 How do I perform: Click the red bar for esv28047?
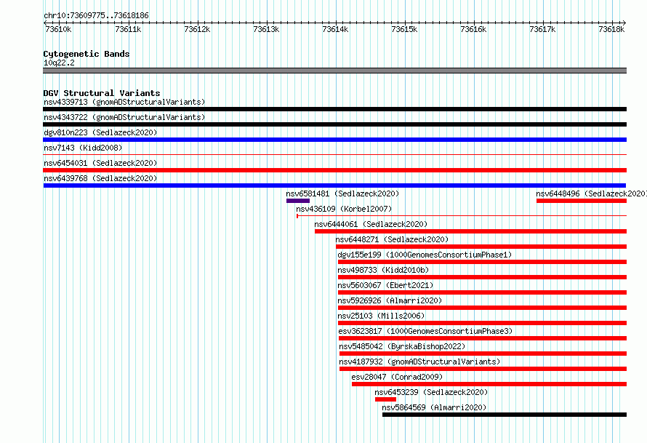[489, 384]
